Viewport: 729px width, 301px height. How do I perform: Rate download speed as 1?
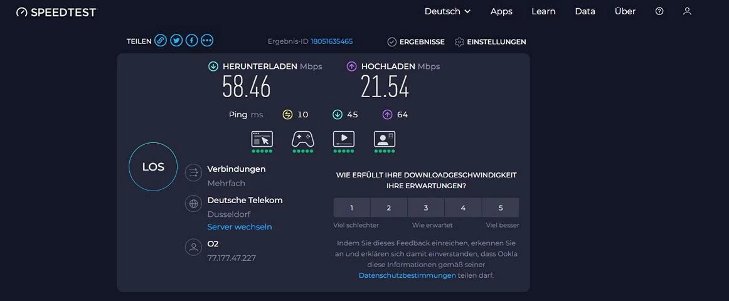click(351, 208)
